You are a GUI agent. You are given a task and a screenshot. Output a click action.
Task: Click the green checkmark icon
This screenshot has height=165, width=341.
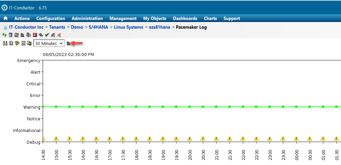(x=47, y=35)
